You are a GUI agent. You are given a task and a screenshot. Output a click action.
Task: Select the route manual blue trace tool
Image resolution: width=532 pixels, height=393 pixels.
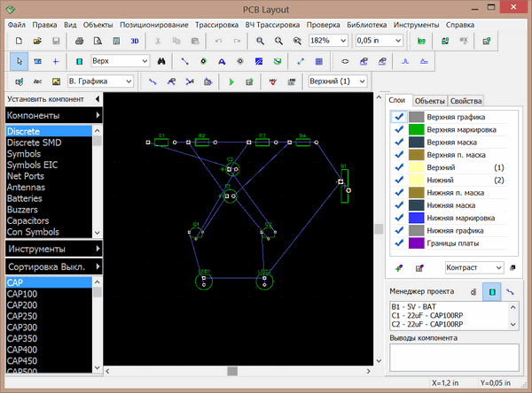tap(153, 81)
